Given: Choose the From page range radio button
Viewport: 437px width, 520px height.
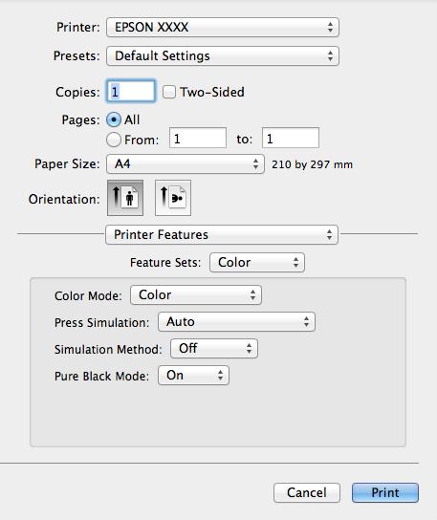Looking at the screenshot, I should click(114, 140).
